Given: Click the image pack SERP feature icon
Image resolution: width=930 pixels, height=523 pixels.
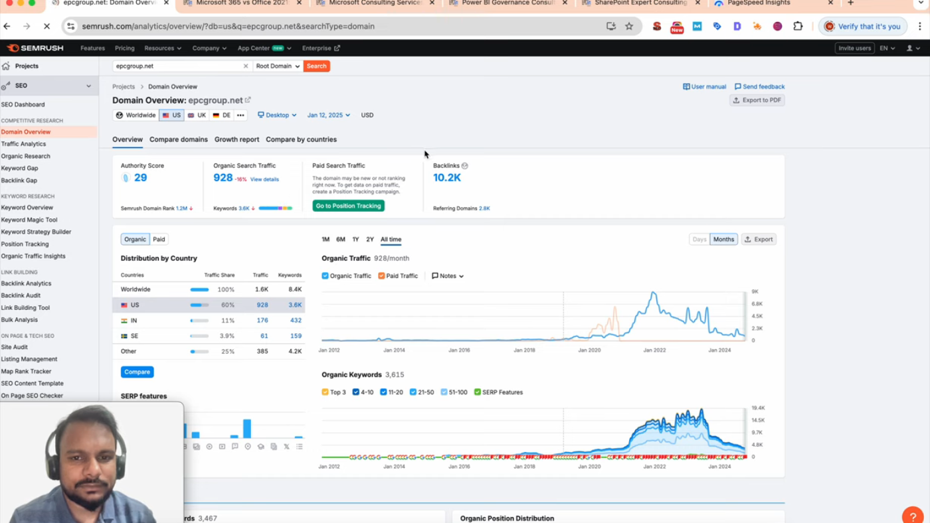Looking at the screenshot, I should click(197, 447).
